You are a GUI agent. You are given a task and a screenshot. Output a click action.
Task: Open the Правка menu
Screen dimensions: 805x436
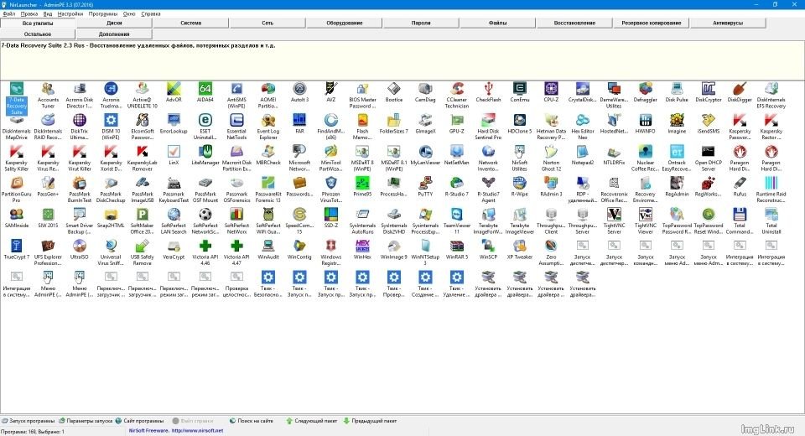click(x=29, y=14)
